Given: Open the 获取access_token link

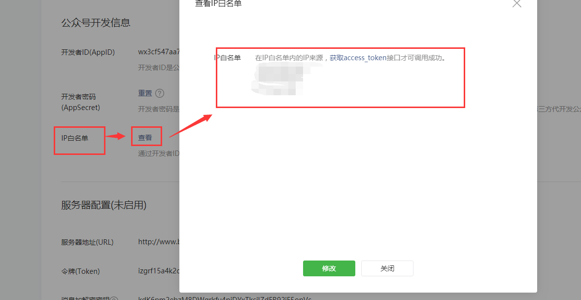Looking at the screenshot, I should pos(358,58).
